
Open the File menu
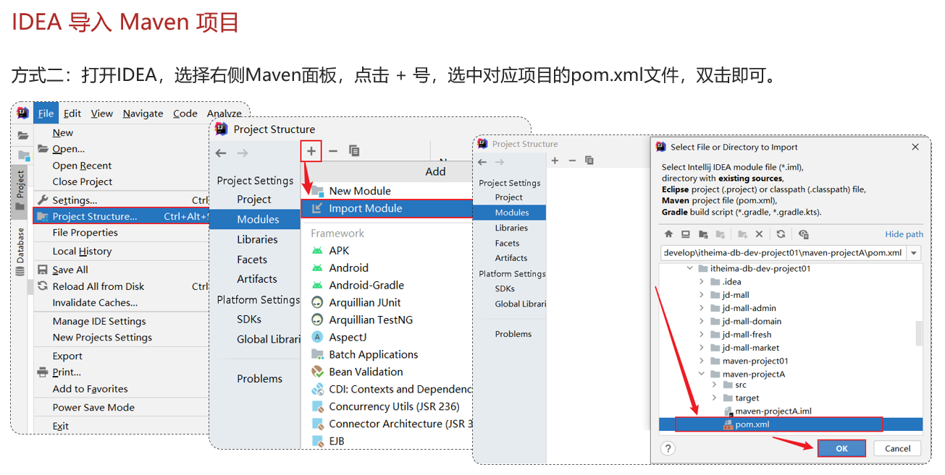point(46,114)
